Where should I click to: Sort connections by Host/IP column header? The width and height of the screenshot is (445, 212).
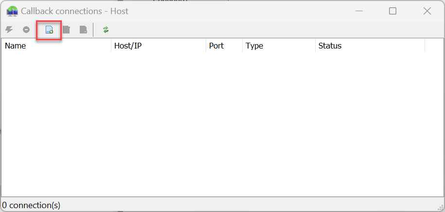click(158, 46)
